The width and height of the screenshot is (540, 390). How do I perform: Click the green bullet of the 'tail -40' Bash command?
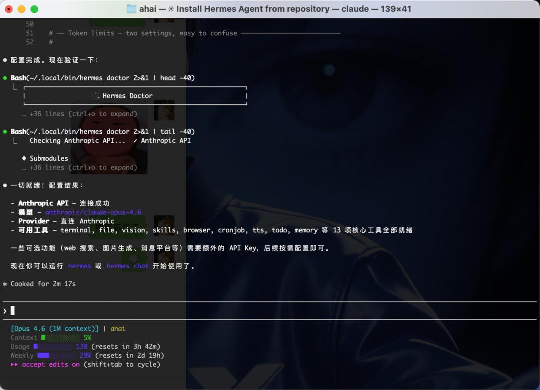[5, 131]
